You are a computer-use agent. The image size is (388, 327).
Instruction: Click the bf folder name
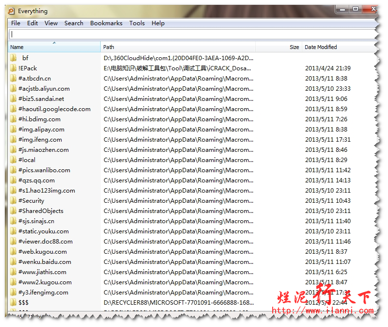point(25,58)
